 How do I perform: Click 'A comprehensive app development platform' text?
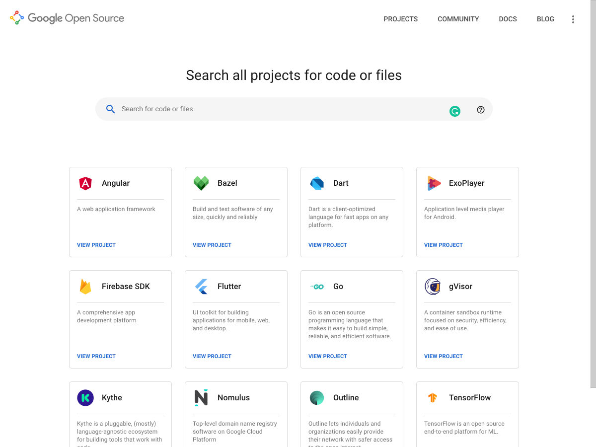click(x=107, y=316)
